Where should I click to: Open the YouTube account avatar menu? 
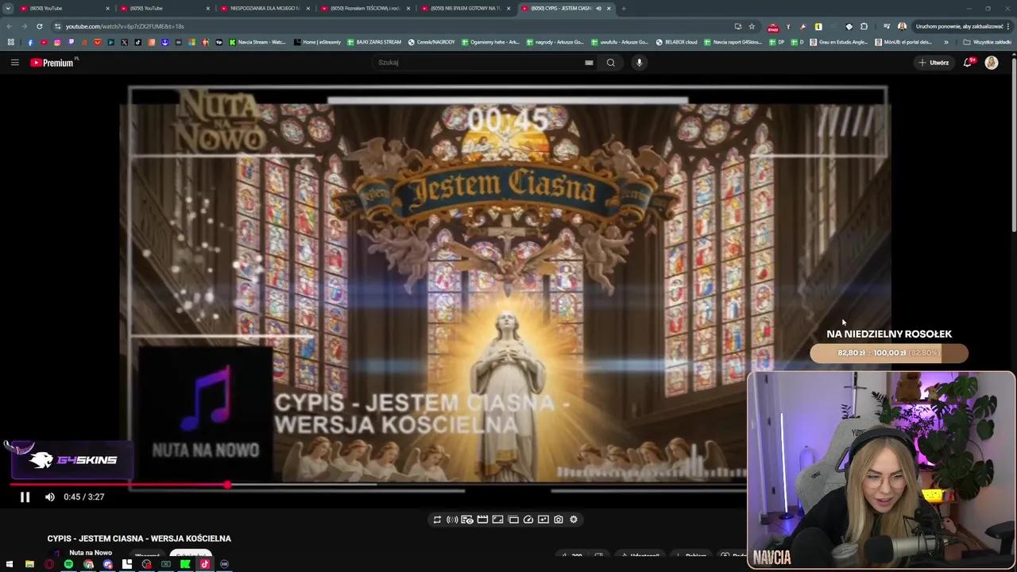click(x=992, y=62)
